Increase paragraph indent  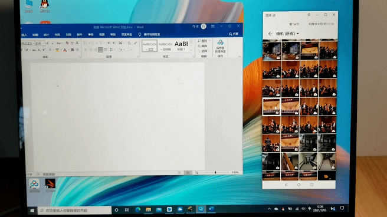click(114, 43)
